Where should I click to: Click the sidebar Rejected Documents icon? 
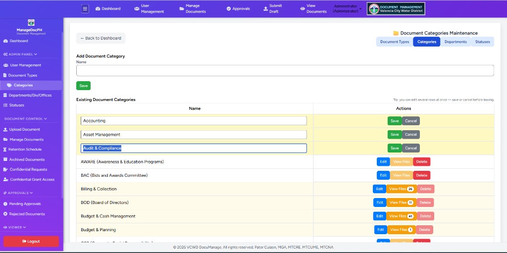click(5, 214)
